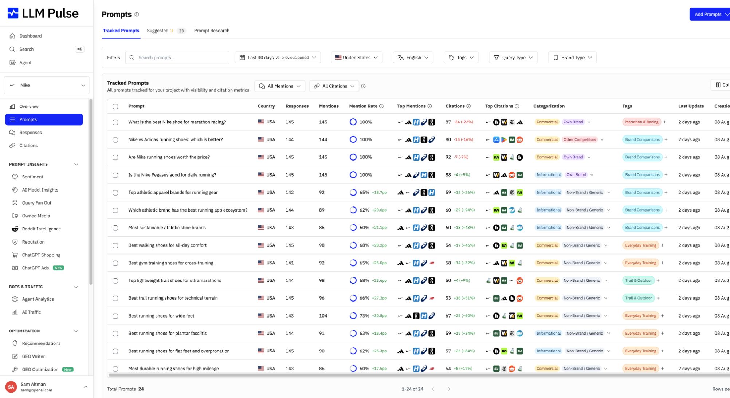Open the ChatGPT Shopping cart icon
The image size is (730, 398).
(x=15, y=255)
